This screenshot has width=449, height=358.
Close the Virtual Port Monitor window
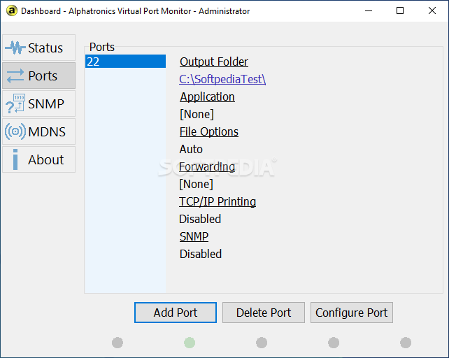click(x=432, y=11)
